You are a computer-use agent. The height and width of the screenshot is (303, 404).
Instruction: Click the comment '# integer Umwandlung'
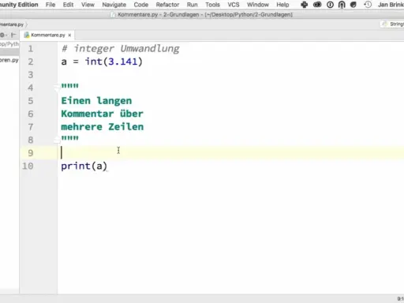point(121,49)
